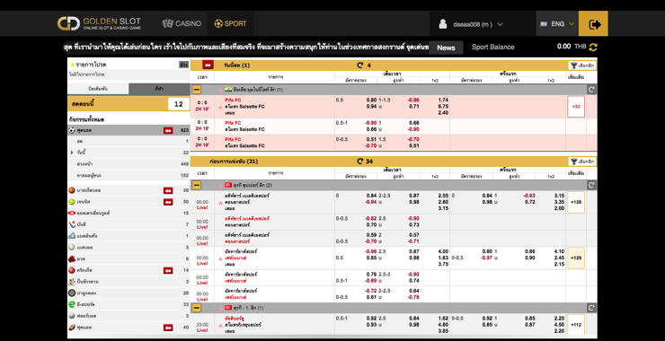
Task: Open more markets with the +129 button
Action: pos(576,258)
